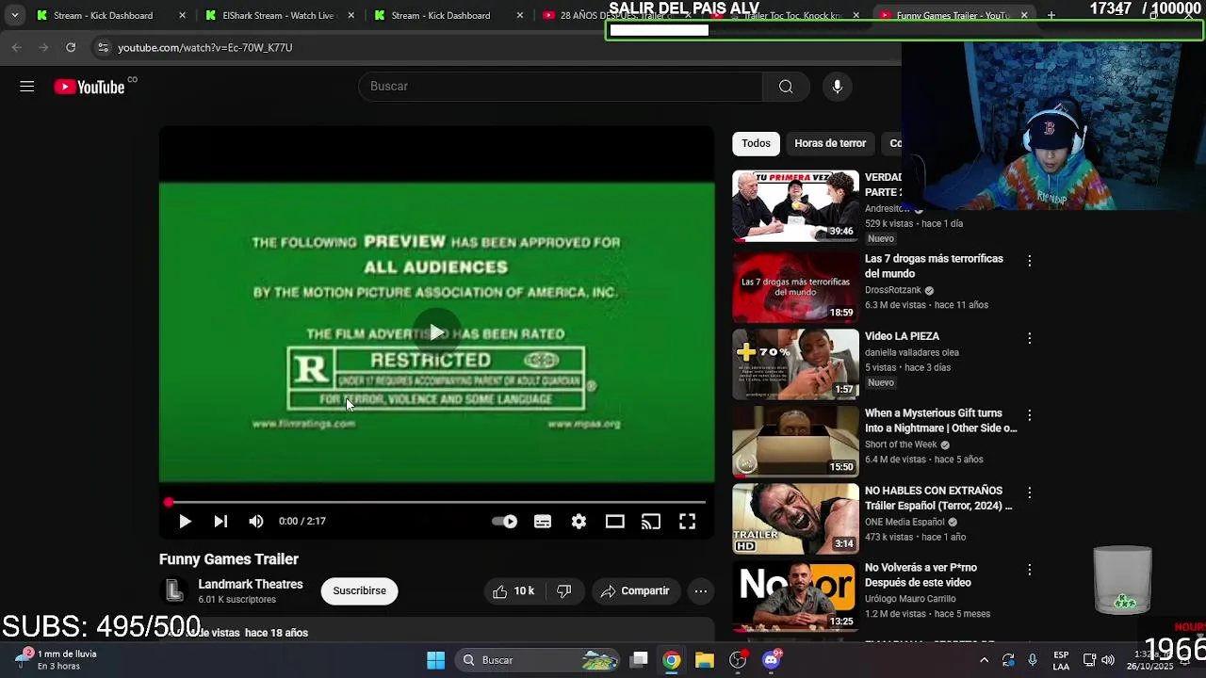Go back in the browser
Screen dimensions: 1206x678
[x=17, y=47]
